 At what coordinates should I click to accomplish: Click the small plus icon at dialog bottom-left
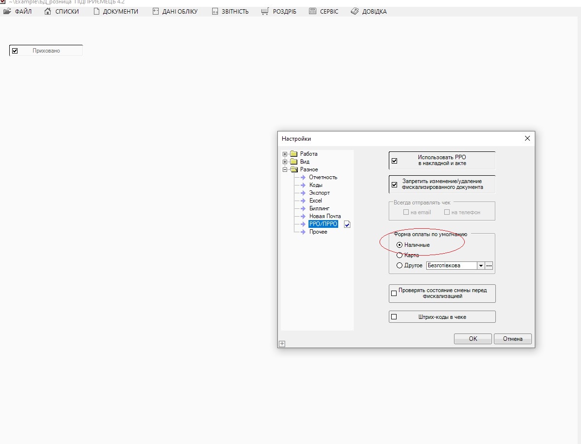pyautogui.click(x=282, y=344)
